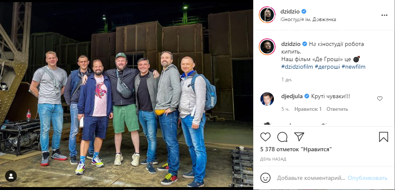Viewport: 395px width, 190px height.
Task: Open the comment bubble icon
Action: 282,137
